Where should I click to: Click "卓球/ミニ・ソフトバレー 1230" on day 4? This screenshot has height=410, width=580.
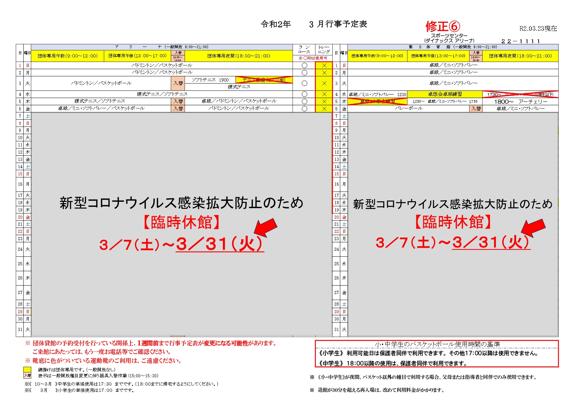(377, 94)
